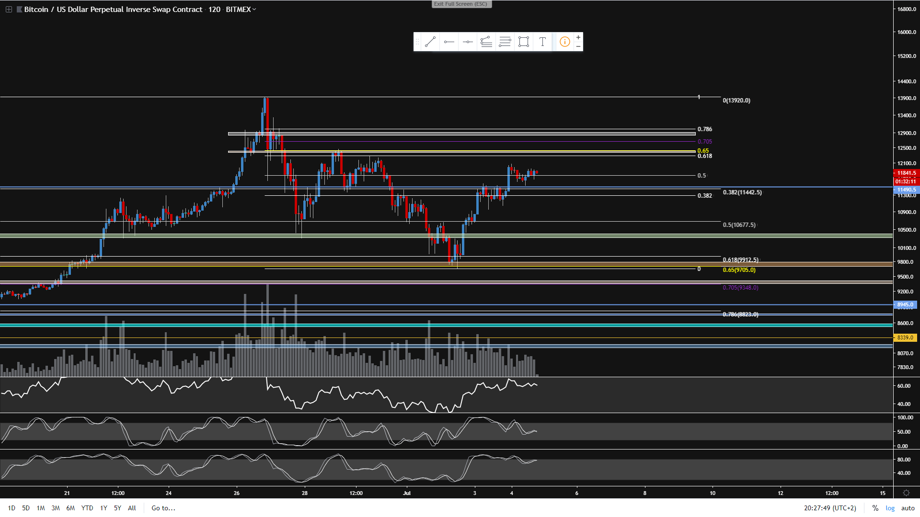The image size is (920, 517).
Task: Select the Horizontal Line tool
Action: coord(468,42)
